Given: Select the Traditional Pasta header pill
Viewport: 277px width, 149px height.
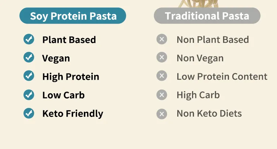Looking at the screenshot, I should pyautogui.click(x=207, y=16).
